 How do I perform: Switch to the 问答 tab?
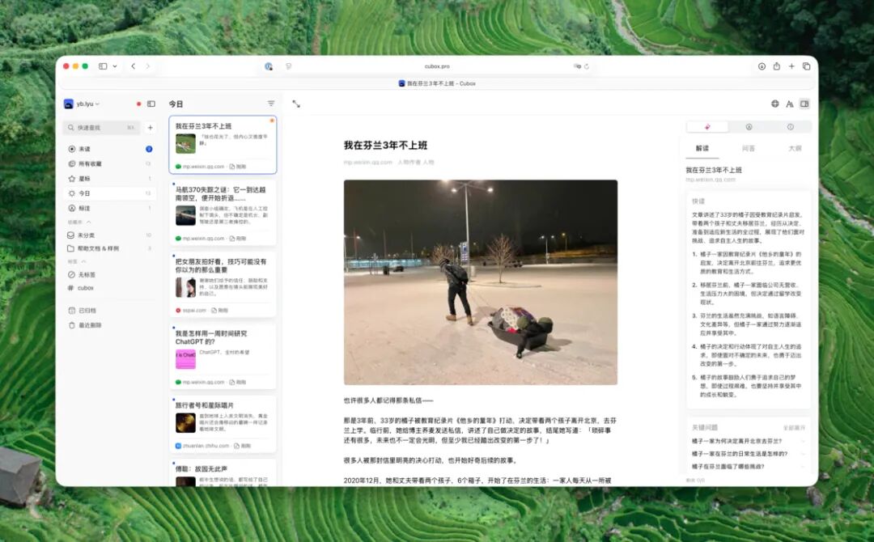coord(749,148)
